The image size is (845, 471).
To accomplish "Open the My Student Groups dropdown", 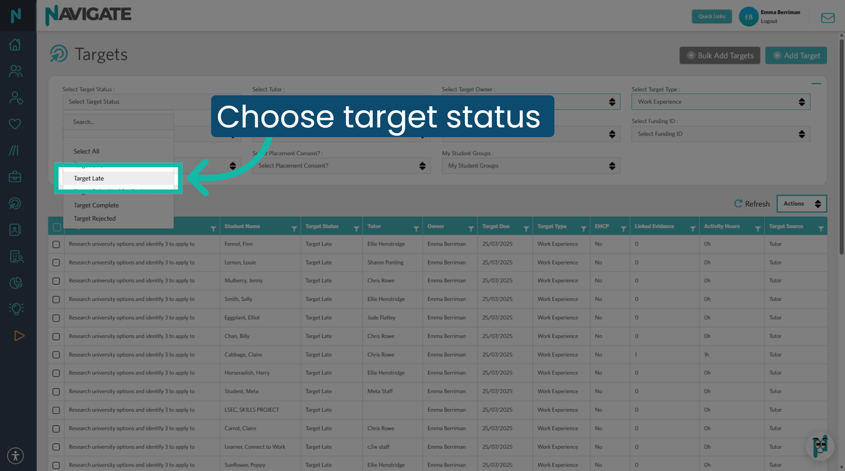I will (531, 166).
